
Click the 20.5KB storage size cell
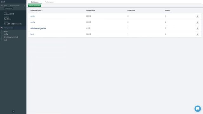click(89, 16)
